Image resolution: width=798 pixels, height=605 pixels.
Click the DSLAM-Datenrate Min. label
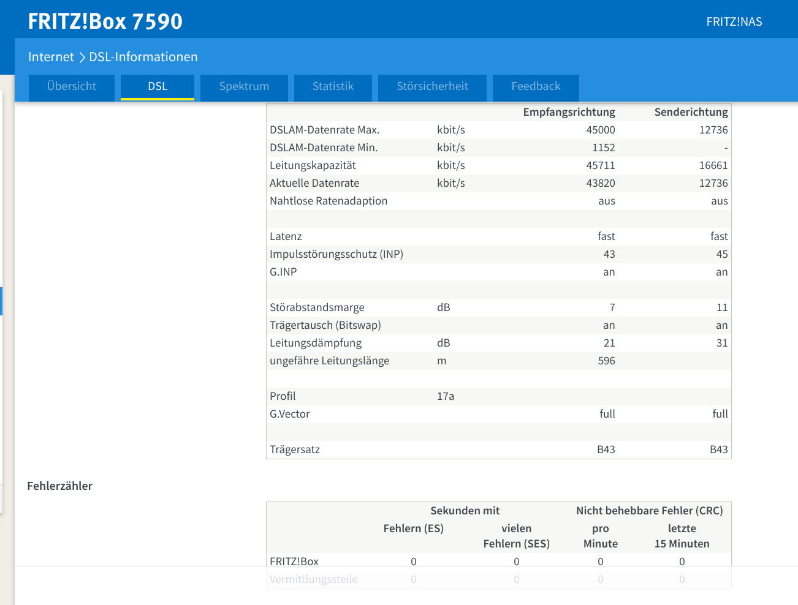click(324, 148)
